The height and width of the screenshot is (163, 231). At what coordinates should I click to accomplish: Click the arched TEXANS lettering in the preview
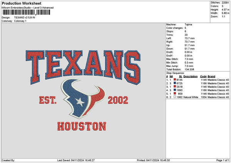tap(83, 67)
